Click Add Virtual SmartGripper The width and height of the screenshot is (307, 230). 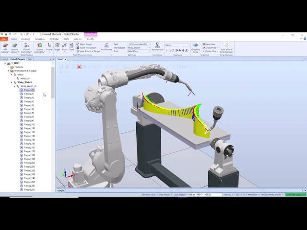(x=226, y=48)
